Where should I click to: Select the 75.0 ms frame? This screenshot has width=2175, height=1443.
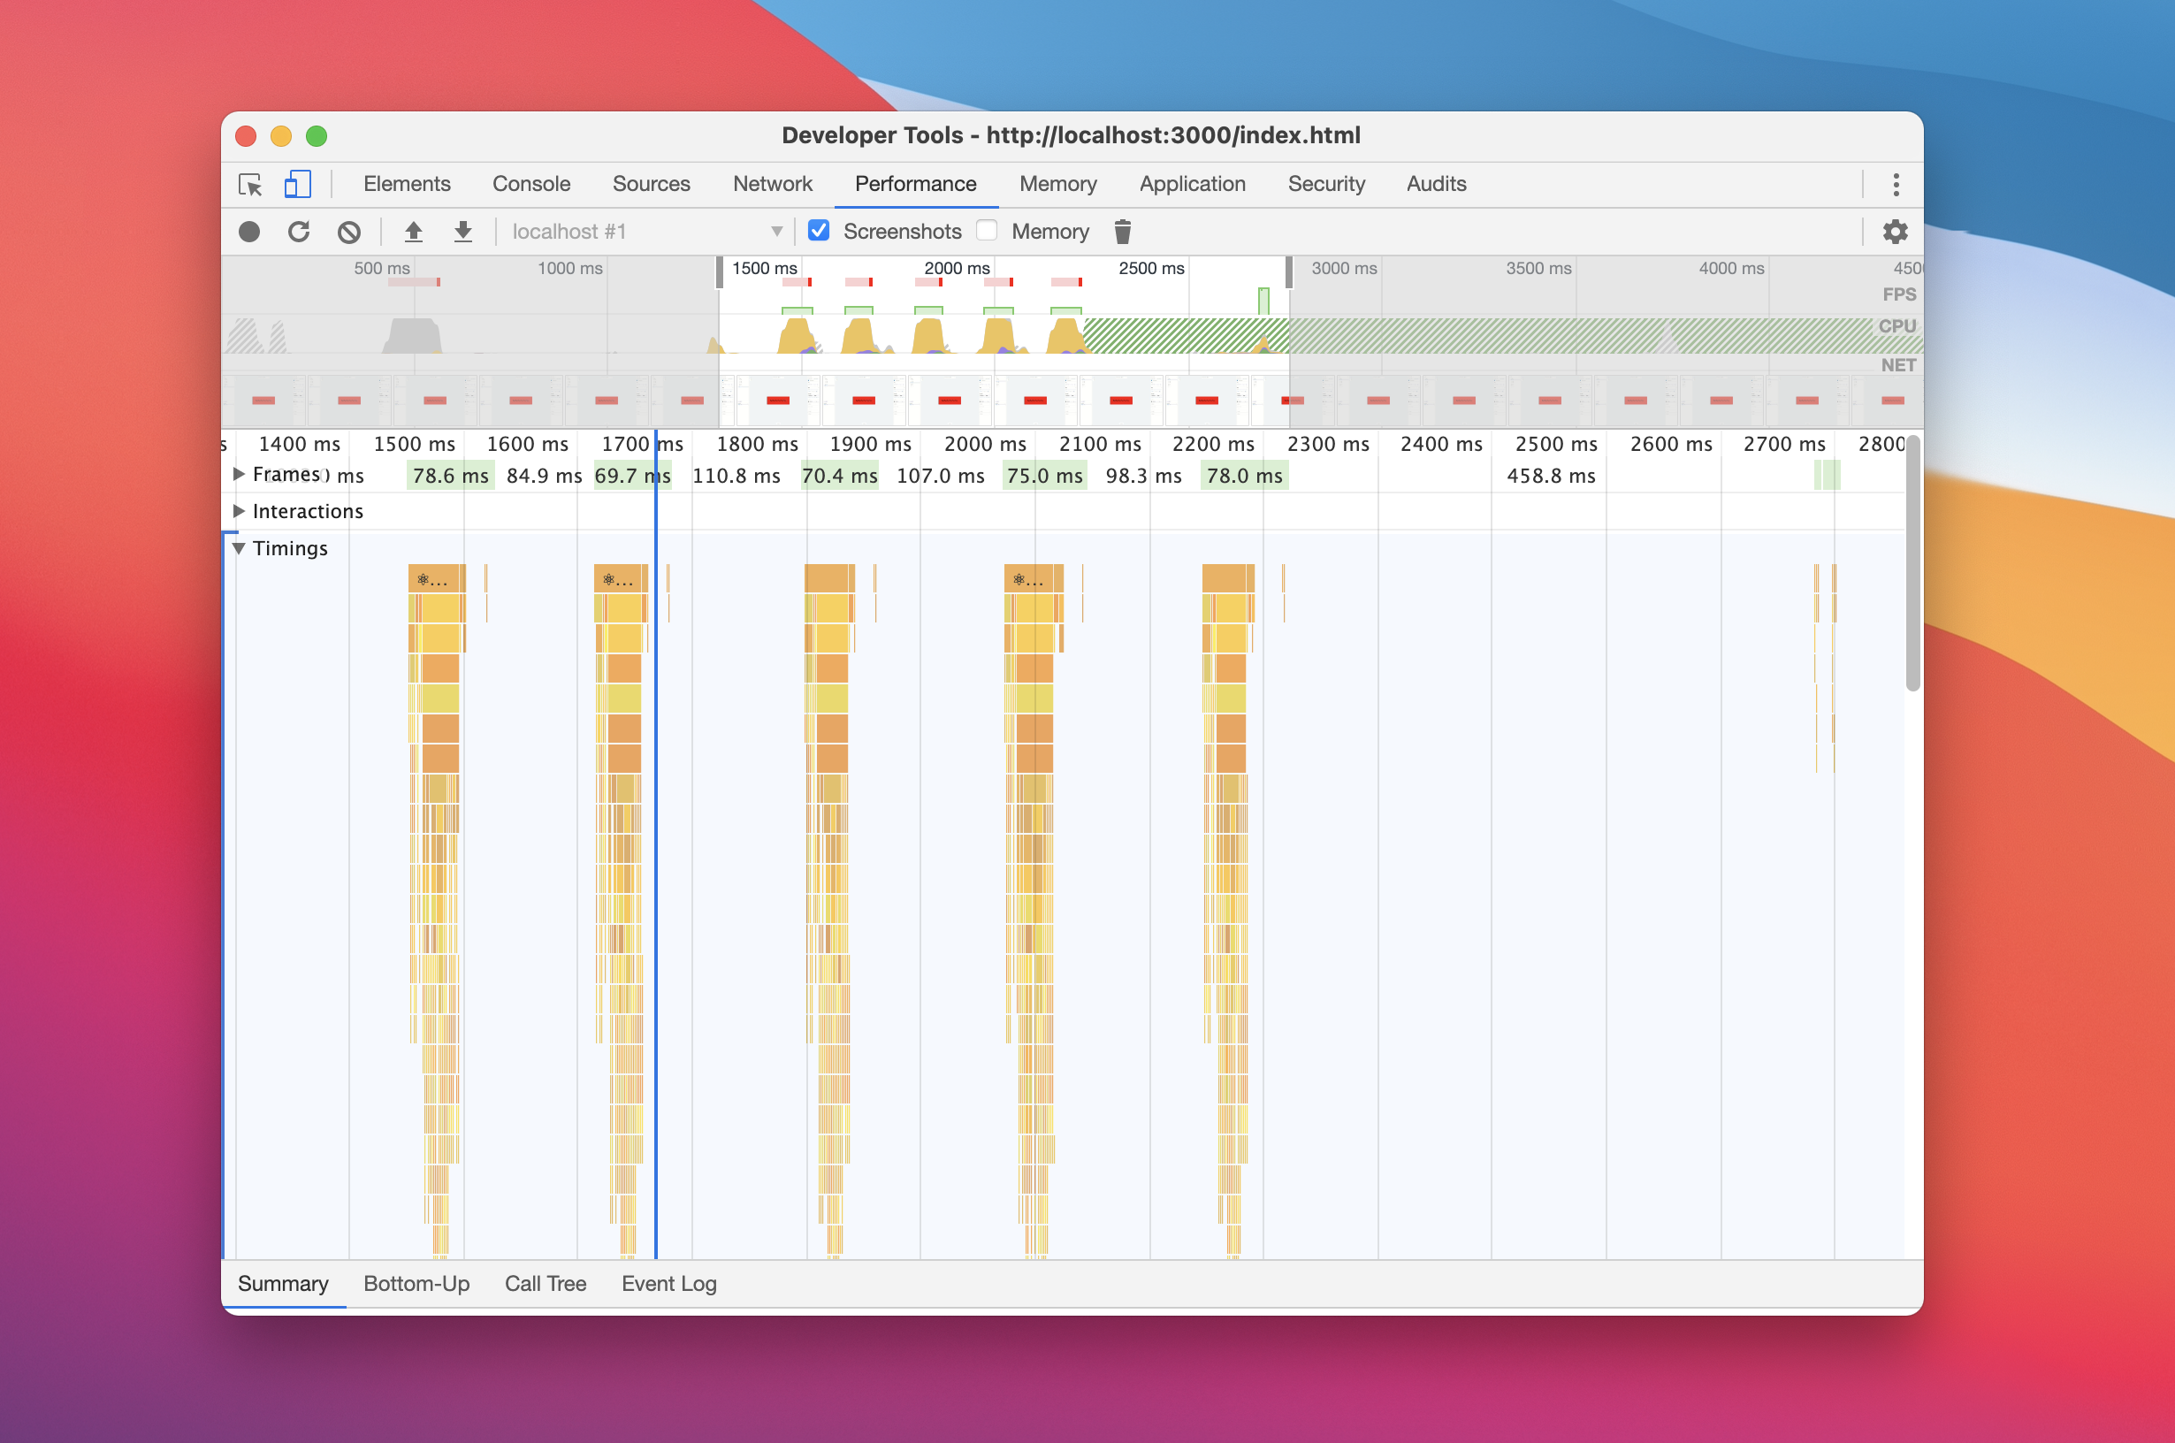tap(1044, 476)
